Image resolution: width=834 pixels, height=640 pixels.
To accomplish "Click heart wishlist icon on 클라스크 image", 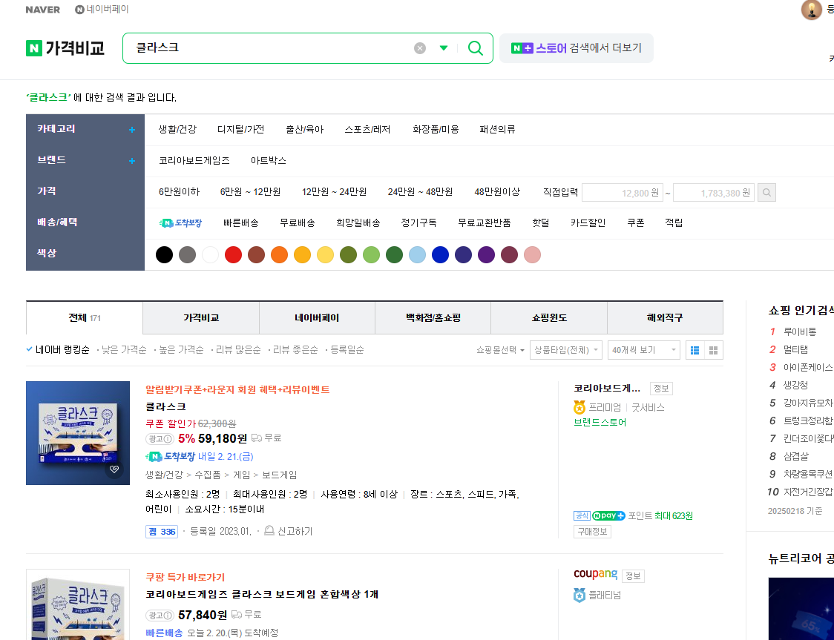I will click(114, 469).
